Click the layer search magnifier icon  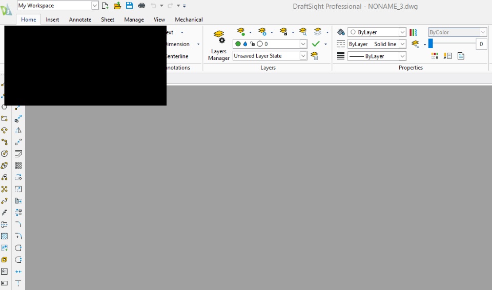[x=303, y=32]
